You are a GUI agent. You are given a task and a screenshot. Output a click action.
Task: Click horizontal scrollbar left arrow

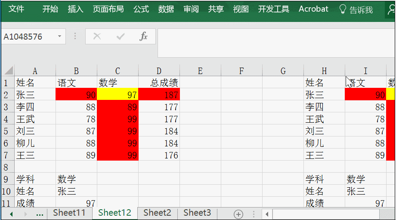pyautogui.click(x=267, y=214)
